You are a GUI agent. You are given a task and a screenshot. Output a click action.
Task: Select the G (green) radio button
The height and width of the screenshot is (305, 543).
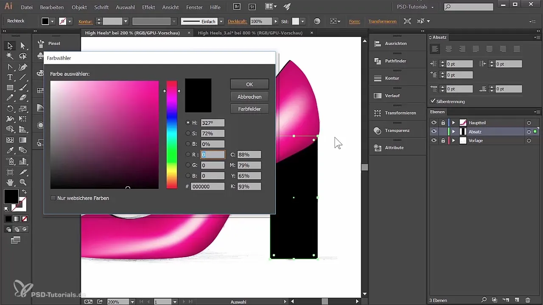[188, 165]
